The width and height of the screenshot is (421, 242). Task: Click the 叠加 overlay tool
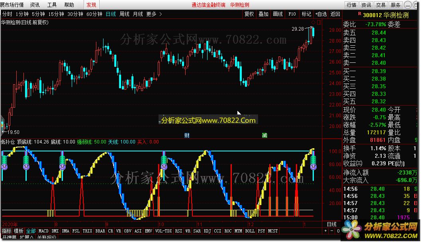click(263, 14)
